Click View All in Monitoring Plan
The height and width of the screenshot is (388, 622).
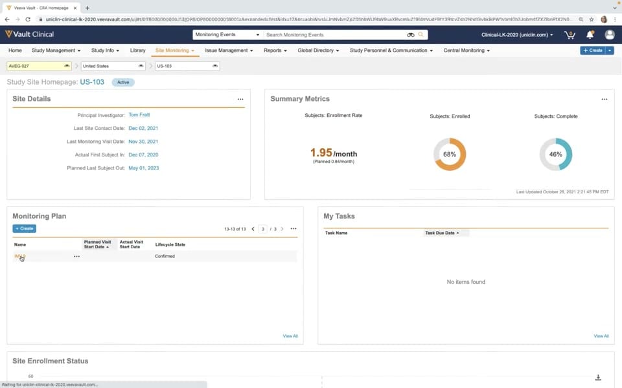pos(290,336)
